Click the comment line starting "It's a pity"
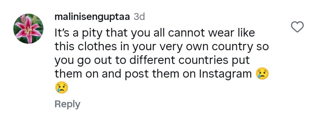This screenshot has width=321, height=118. coord(155,34)
